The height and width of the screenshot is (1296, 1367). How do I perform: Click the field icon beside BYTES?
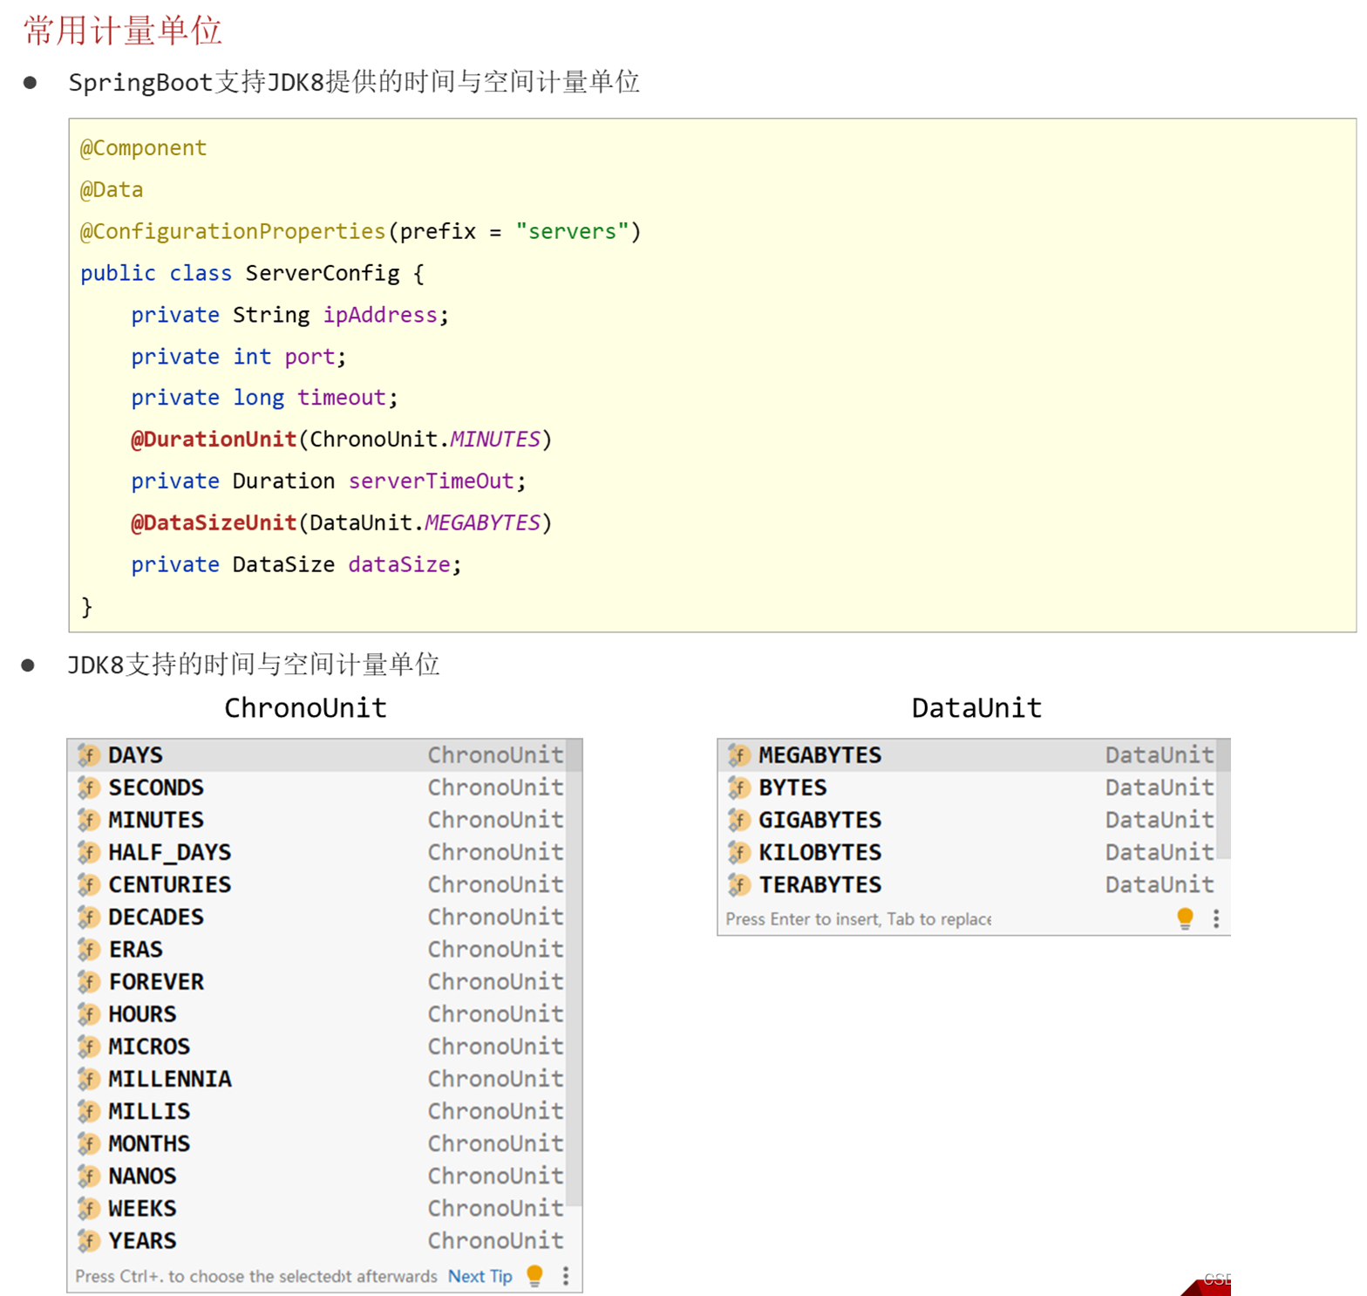click(x=738, y=787)
